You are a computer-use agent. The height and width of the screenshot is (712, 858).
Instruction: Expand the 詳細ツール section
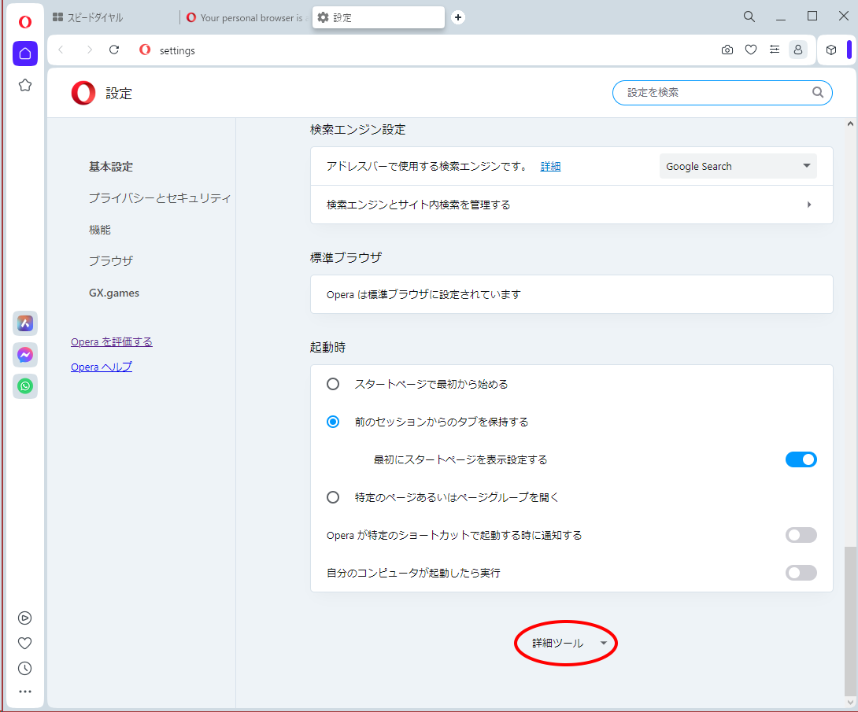click(x=566, y=644)
